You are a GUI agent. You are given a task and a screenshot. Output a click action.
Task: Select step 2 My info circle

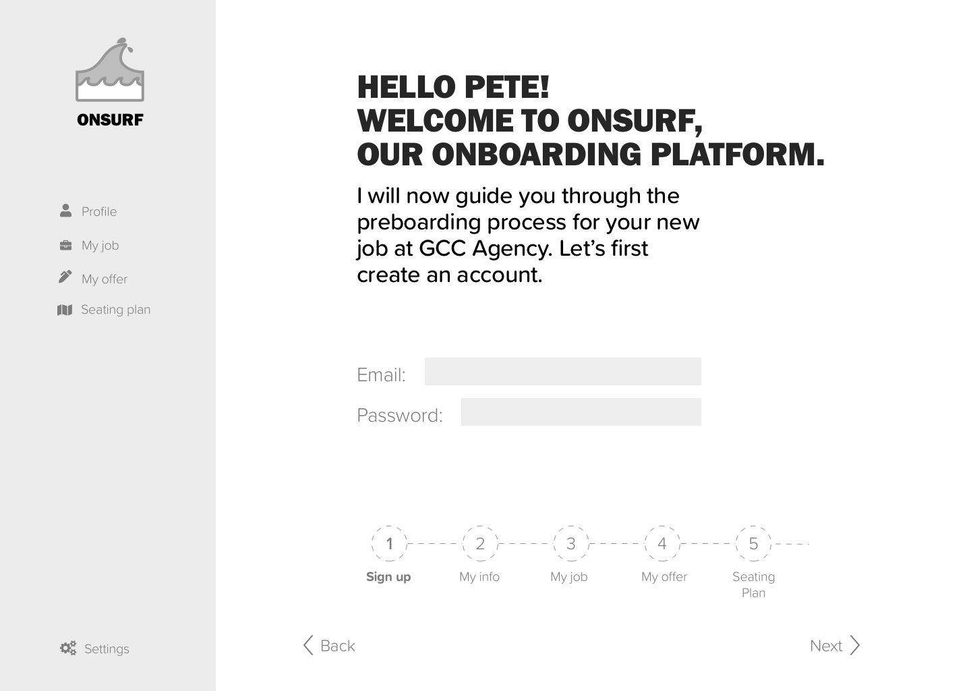[480, 543]
